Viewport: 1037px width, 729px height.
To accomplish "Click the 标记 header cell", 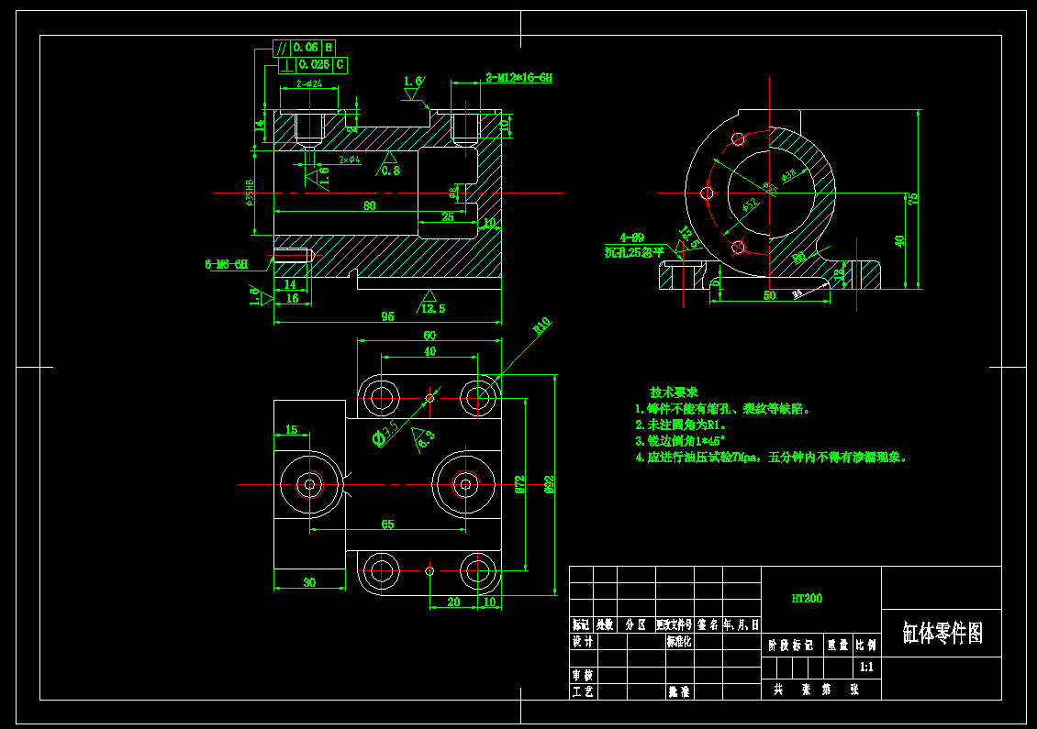I will 581,624.
